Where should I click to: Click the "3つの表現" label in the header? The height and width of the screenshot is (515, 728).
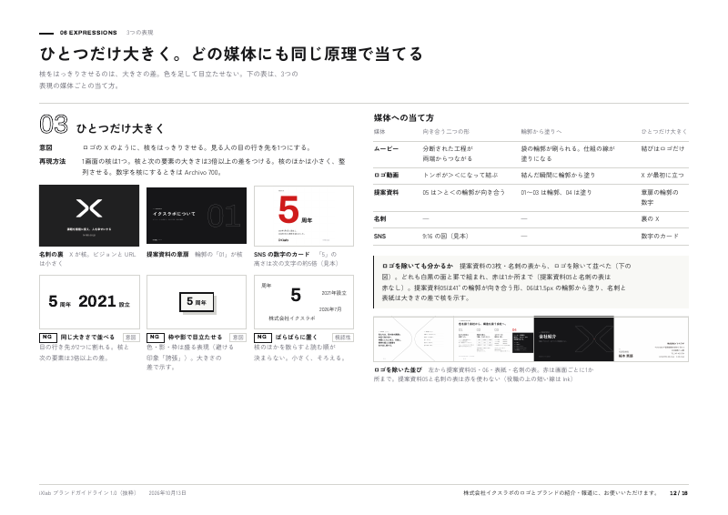[x=139, y=33]
